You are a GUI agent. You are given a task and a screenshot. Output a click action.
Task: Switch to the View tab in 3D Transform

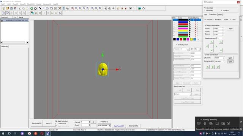coord(205,15)
